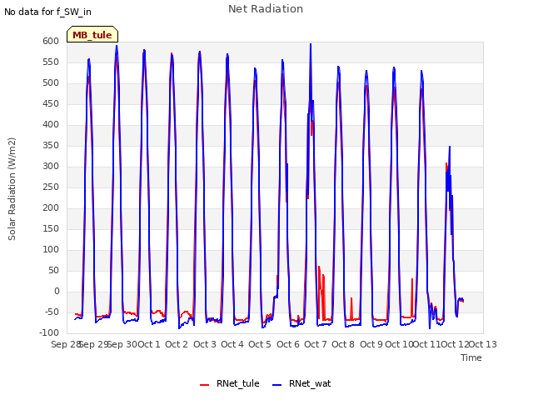Image resolution: width=533 pixels, height=400 pixels.
Task: Click the 600 y-axis tick label
Action: [x=51, y=41]
